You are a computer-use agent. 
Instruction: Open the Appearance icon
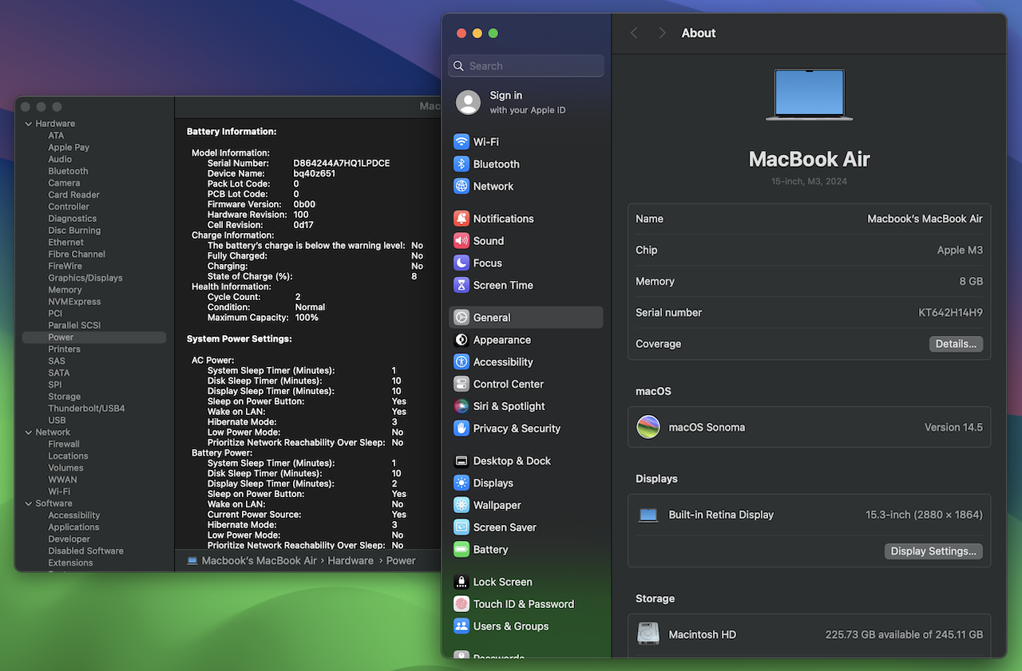461,340
